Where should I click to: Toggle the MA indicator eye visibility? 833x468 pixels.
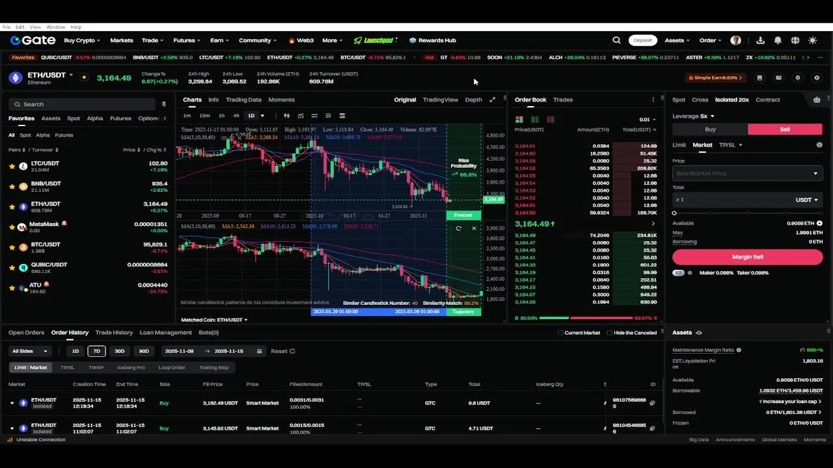coord(223,138)
